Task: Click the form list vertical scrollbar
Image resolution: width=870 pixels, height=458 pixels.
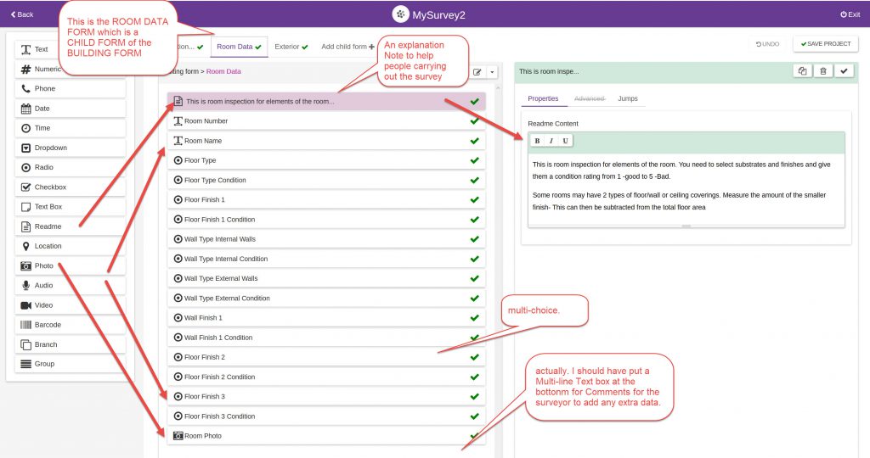Action: pos(498,254)
